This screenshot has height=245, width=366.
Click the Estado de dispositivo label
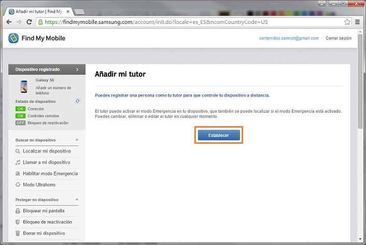[x=35, y=101]
